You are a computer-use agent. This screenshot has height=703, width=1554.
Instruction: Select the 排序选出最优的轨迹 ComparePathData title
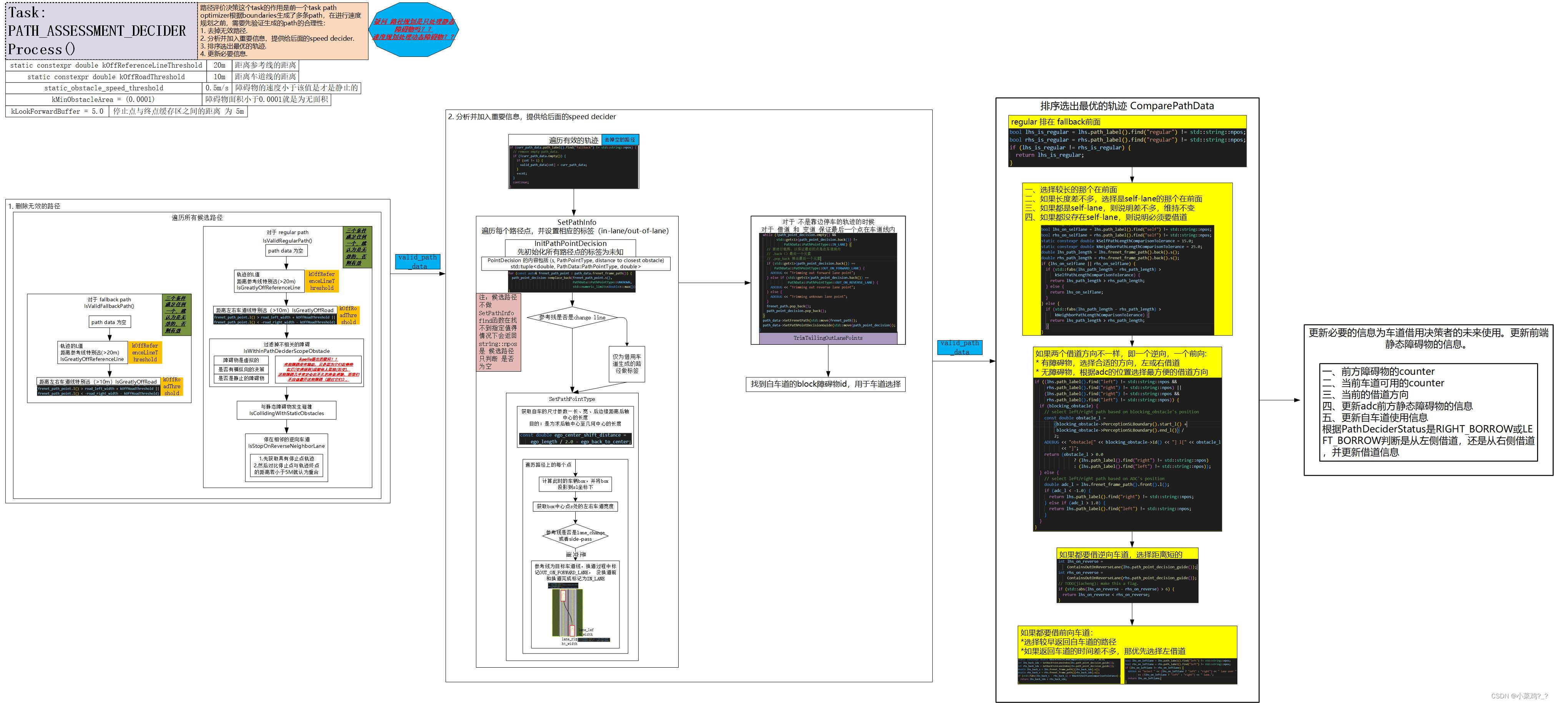1127,106
